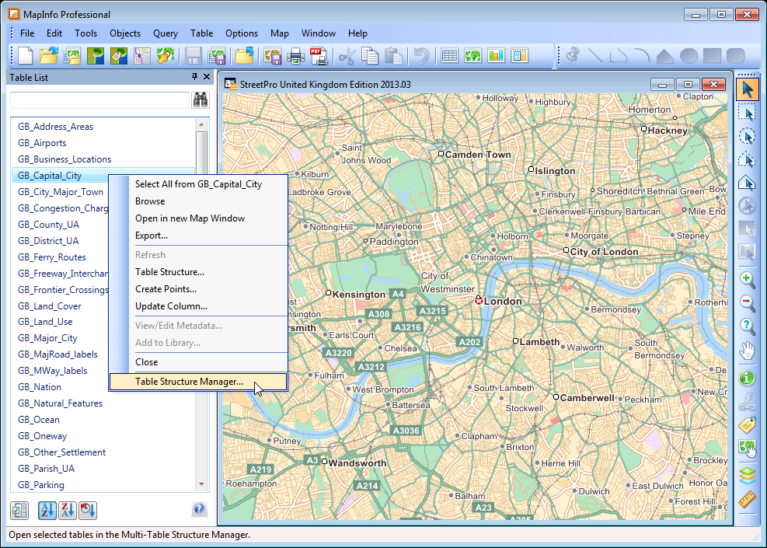This screenshot has height=548, width=767.
Task: Select the Grabber hand tool
Action: point(747,351)
